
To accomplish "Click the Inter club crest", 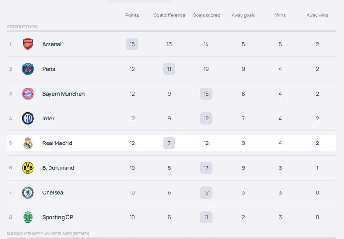I will click(x=28, y=119).
